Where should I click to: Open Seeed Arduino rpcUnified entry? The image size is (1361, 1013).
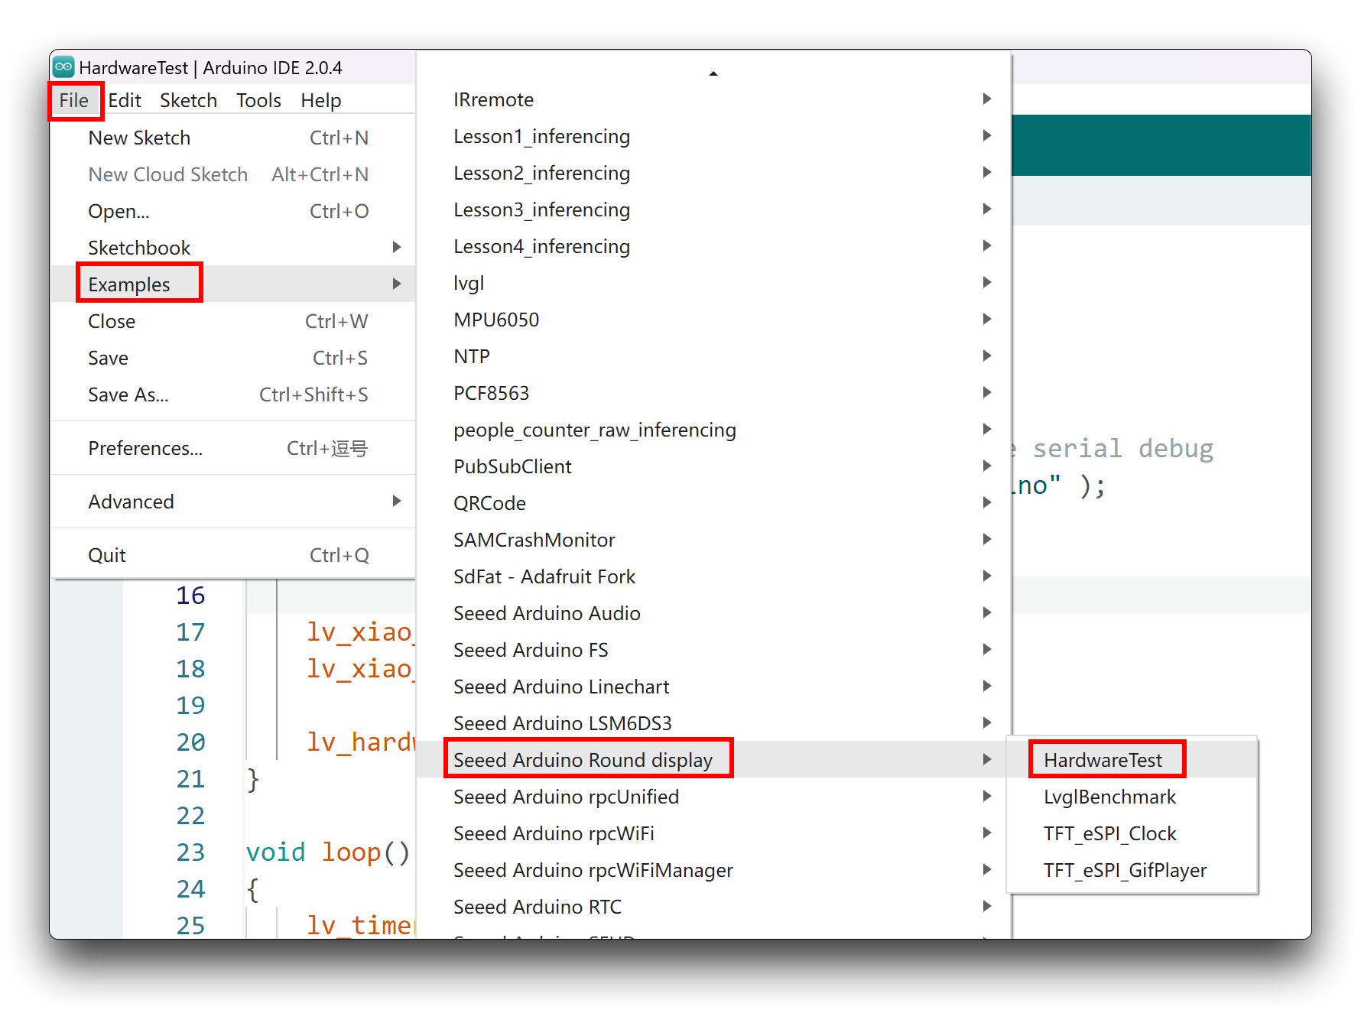tap(713, 797)
